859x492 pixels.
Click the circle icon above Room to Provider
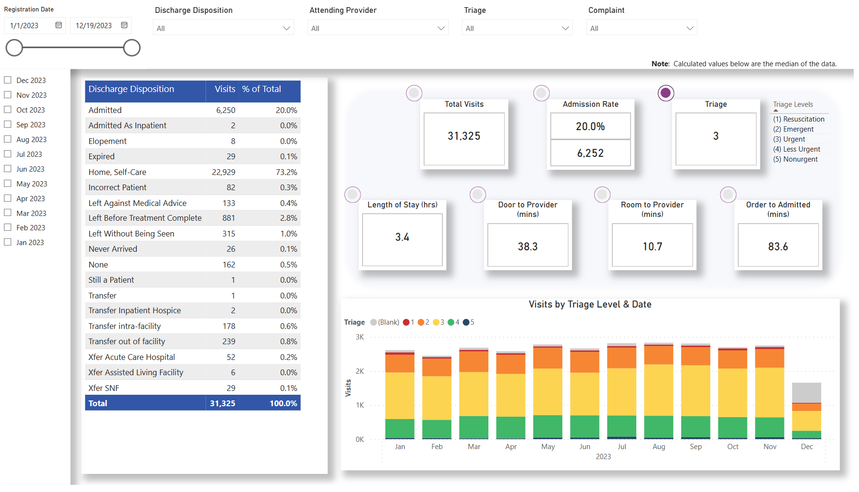pyautogui.click(x=602, y=194)
